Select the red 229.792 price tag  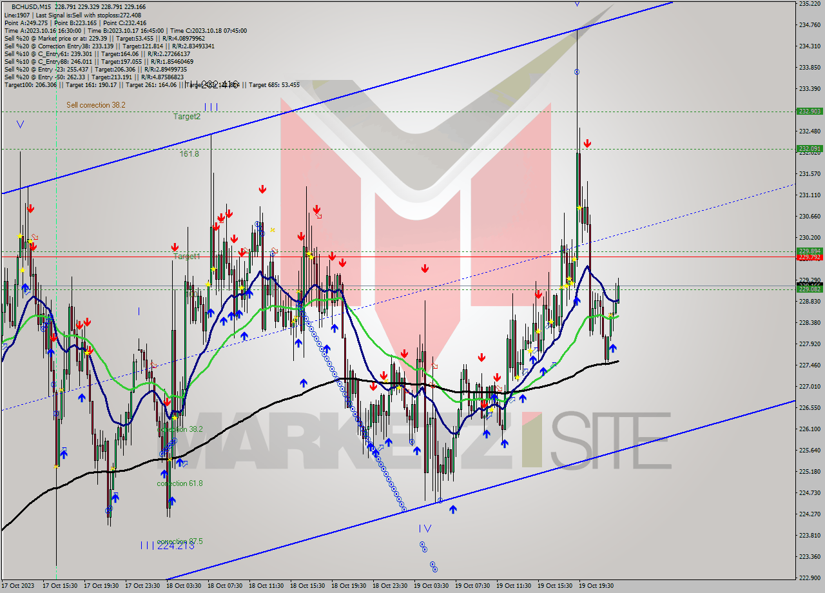click(x=810, y=257)
